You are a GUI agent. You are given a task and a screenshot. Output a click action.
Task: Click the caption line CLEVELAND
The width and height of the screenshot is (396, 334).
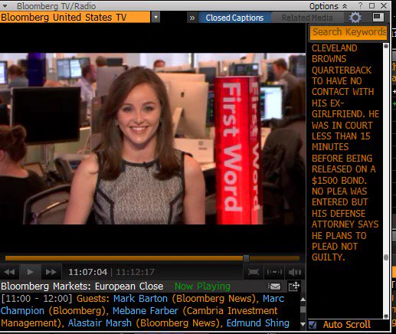335,48
